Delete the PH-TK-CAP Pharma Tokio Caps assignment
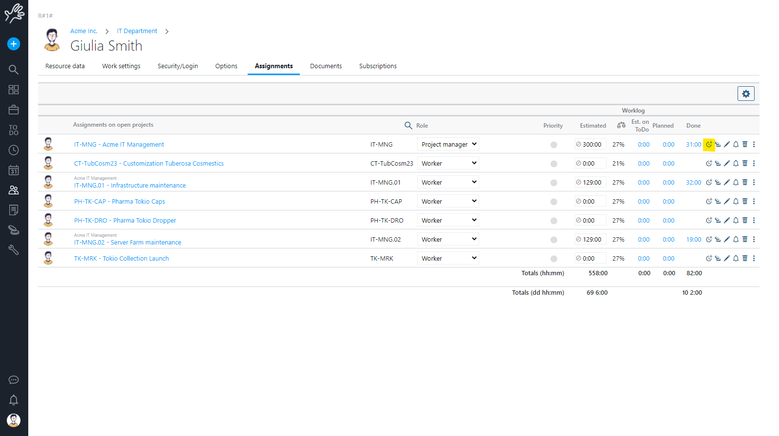Viewport: 779px width, 436px height. coord(745,201)
